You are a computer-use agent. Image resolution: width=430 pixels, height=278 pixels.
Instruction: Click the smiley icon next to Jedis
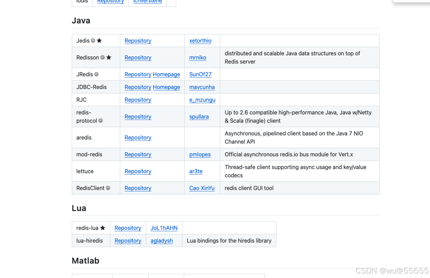tap(93, 41)
